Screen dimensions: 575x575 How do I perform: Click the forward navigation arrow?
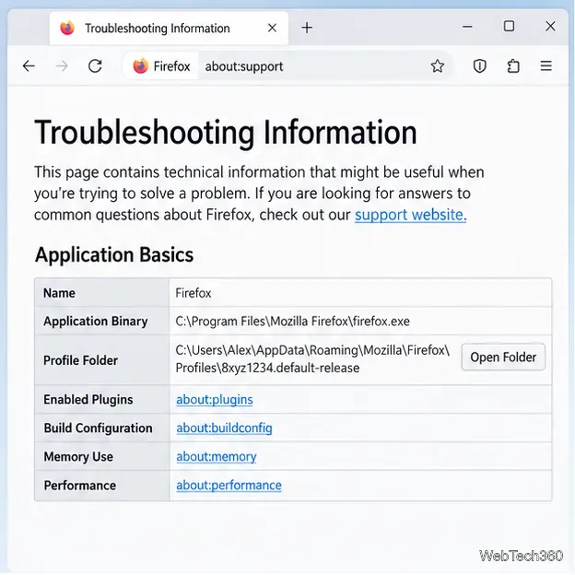tap(62, 66)
